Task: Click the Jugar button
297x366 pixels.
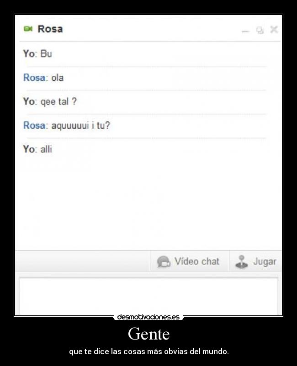Action: coord(255,261)
